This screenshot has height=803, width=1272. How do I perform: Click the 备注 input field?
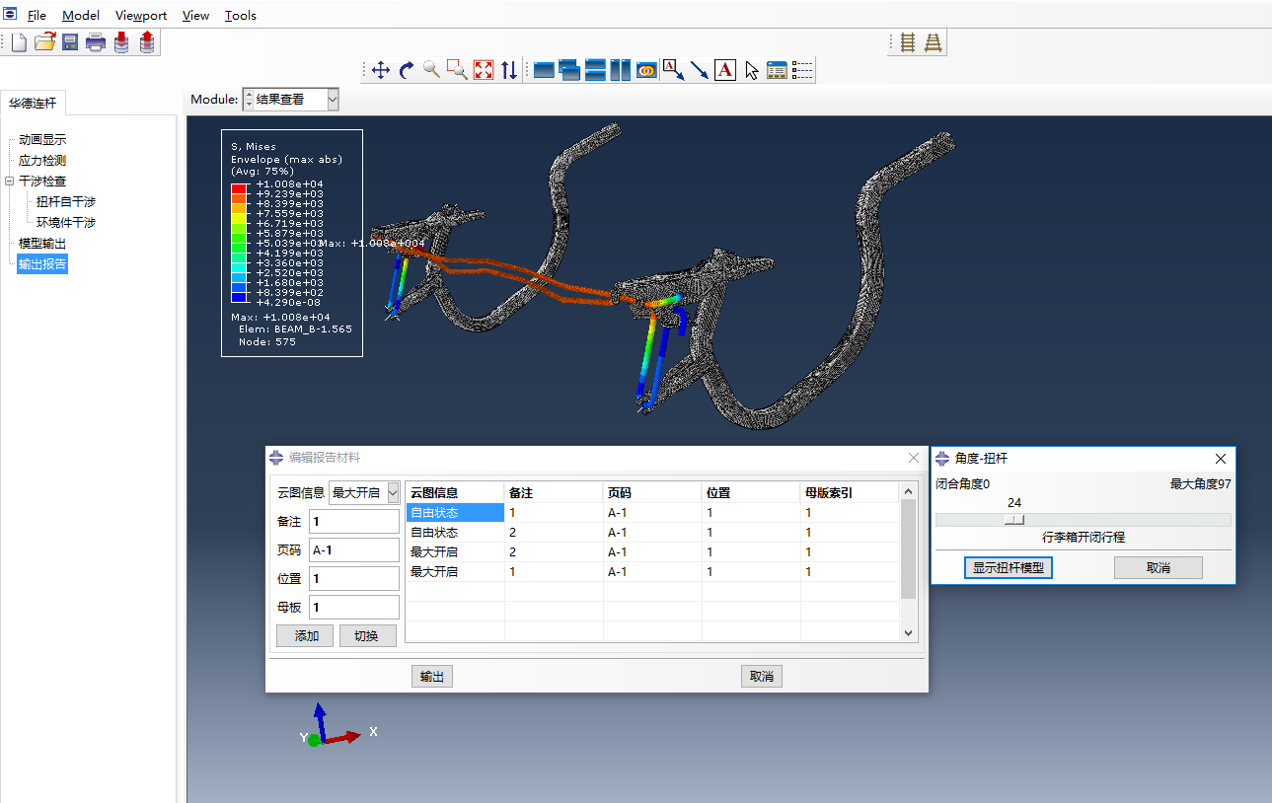click(353, 522)
